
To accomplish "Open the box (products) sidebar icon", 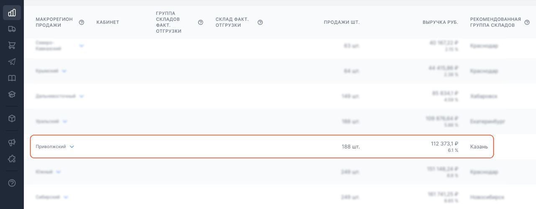I will point(12,118).
